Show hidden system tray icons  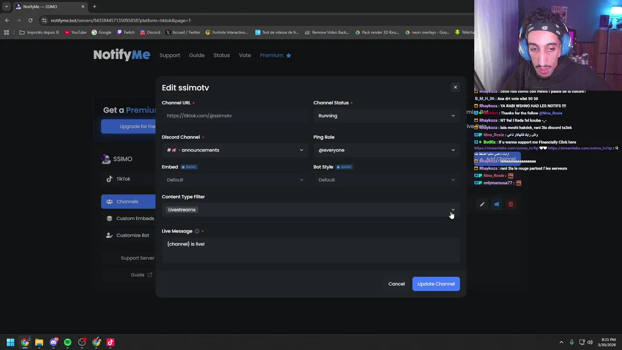pyautogui.click(x=561, y=342)
